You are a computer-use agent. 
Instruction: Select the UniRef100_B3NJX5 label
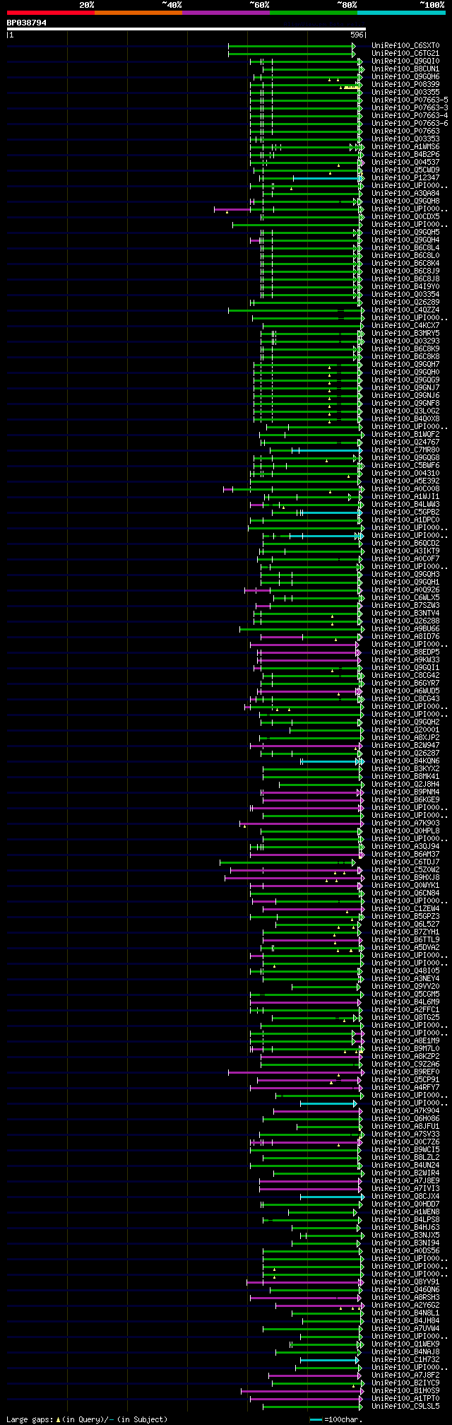[x=405, y=1236]
